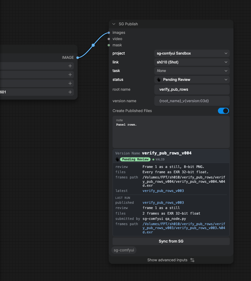Click text 'Every frame as EXR 32-bit float.'

click(176, 172)
